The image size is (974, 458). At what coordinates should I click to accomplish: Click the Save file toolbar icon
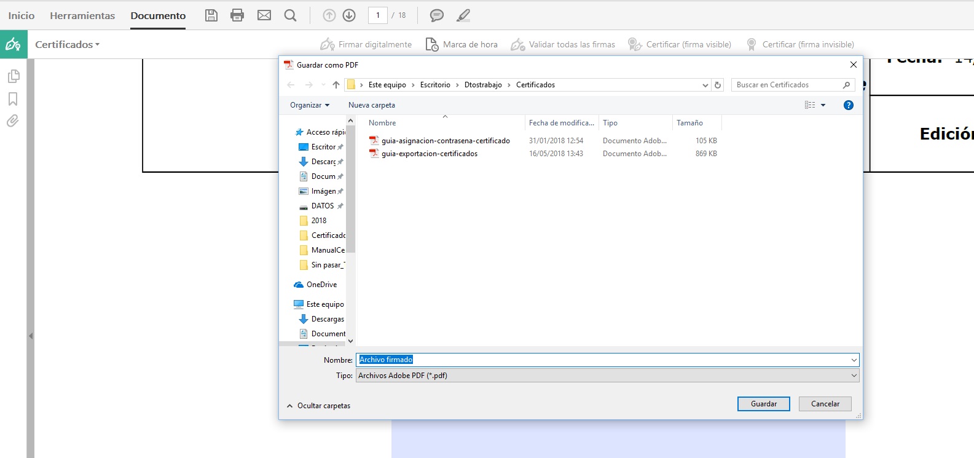211,15
